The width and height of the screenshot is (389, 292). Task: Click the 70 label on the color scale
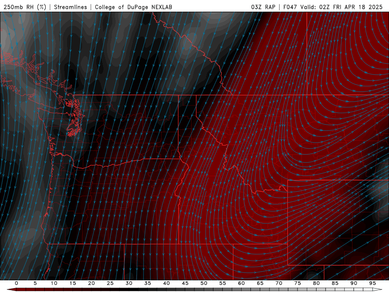pyautogui.click(x=279, y=283)
